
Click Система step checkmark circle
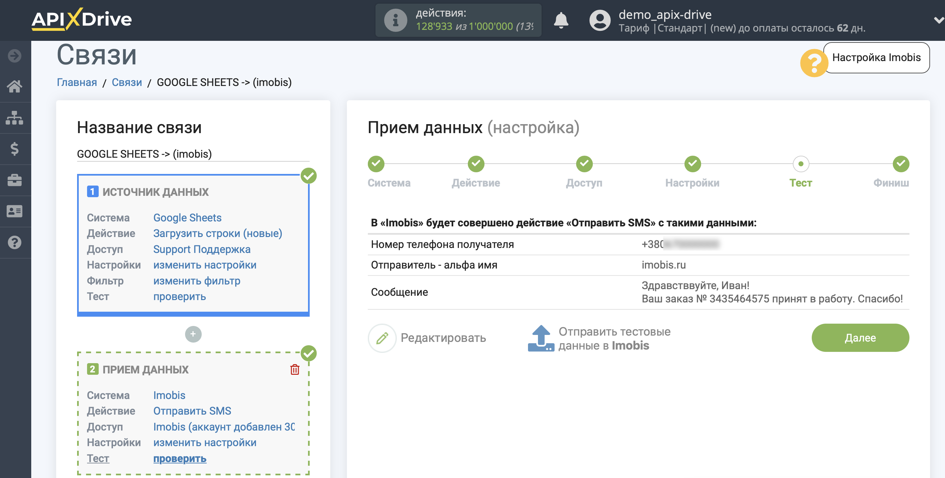point(376,164)
